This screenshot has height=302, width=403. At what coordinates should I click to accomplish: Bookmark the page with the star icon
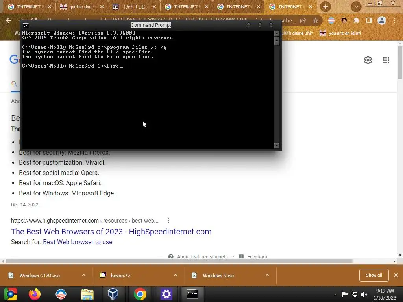(x=315, y=21)
